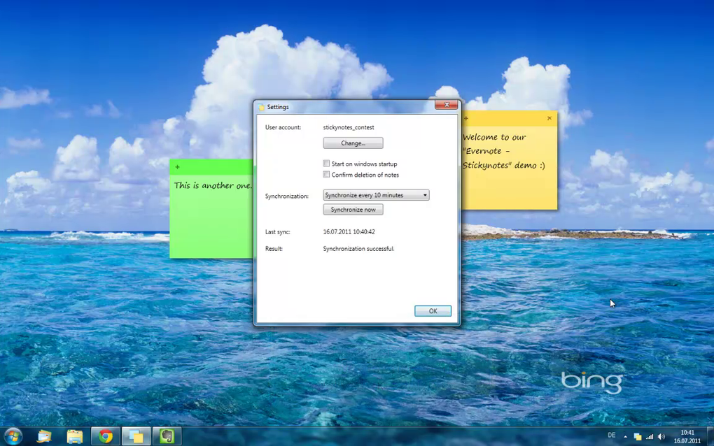Image resolution: width=714 pixels, height=446 pixels.
Task: Confirm settings with the OK button
Action: [433, 311]
